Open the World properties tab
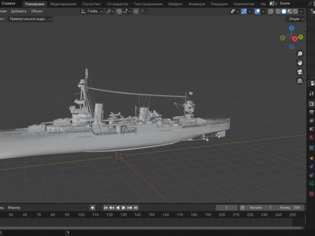The image size is (315, 236). tap(312, 137)
